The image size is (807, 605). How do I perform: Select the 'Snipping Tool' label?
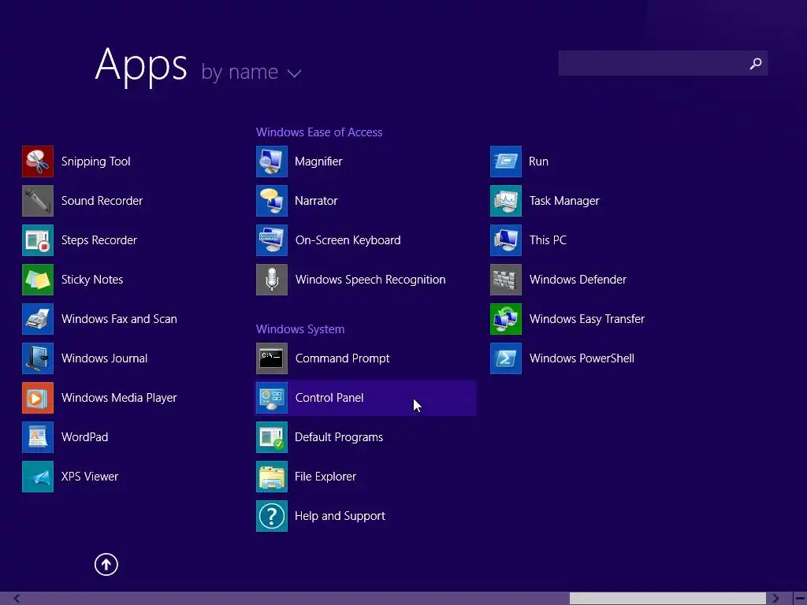[95, 161]
